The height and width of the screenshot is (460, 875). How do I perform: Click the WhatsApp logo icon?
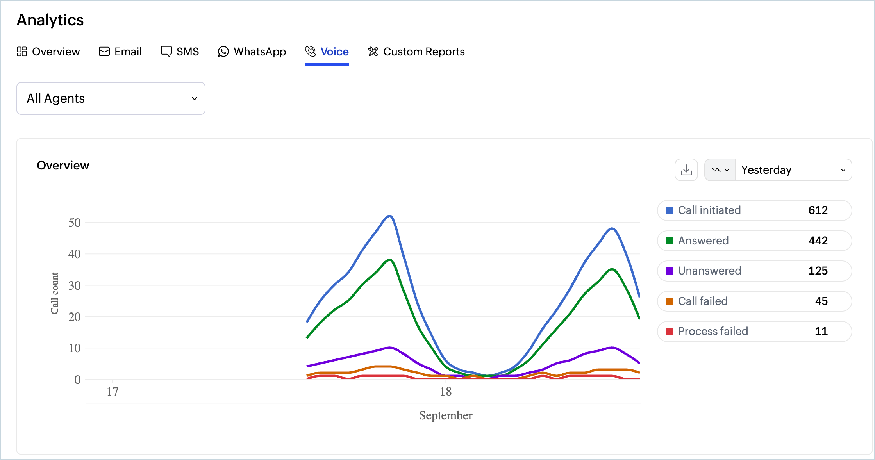[x=223, y=52]
